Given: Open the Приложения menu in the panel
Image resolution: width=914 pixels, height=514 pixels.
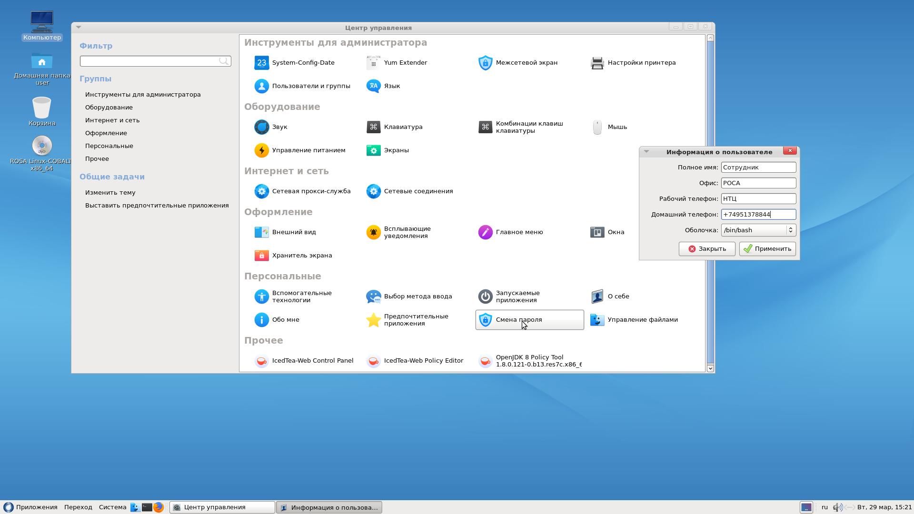Looking at the screenshot, I should coord(31,507).
